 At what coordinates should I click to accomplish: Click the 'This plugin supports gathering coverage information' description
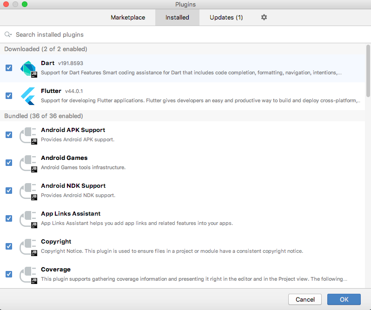[194, 279]
